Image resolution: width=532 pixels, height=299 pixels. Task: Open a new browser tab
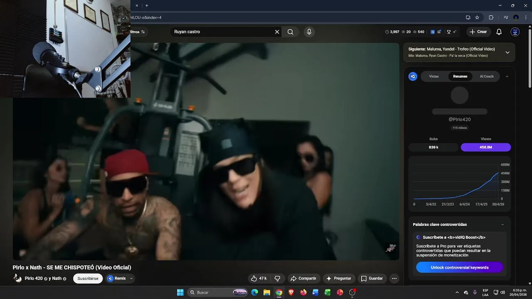click(x=147, y=5)
